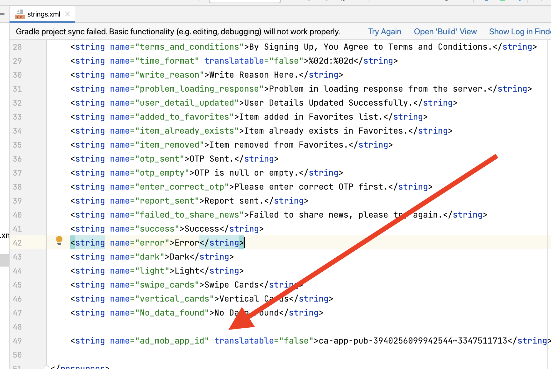
Task: Click Try Again to resync Gradle
Action: click(x=384, y=32)
